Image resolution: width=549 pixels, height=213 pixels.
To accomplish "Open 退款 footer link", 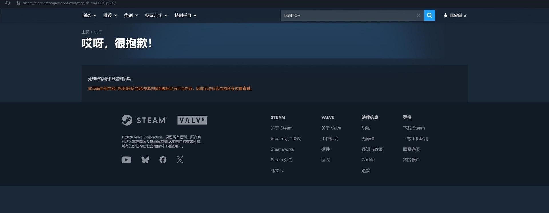I will coord(366,171).
